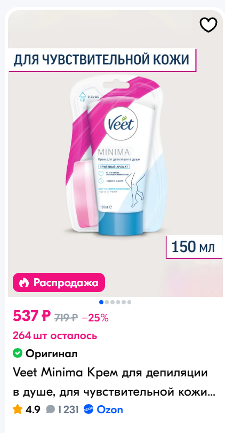Open the Распродажа sale badge
The height and width of the screenshot is (433, 225).
click(x=59, y=282)
